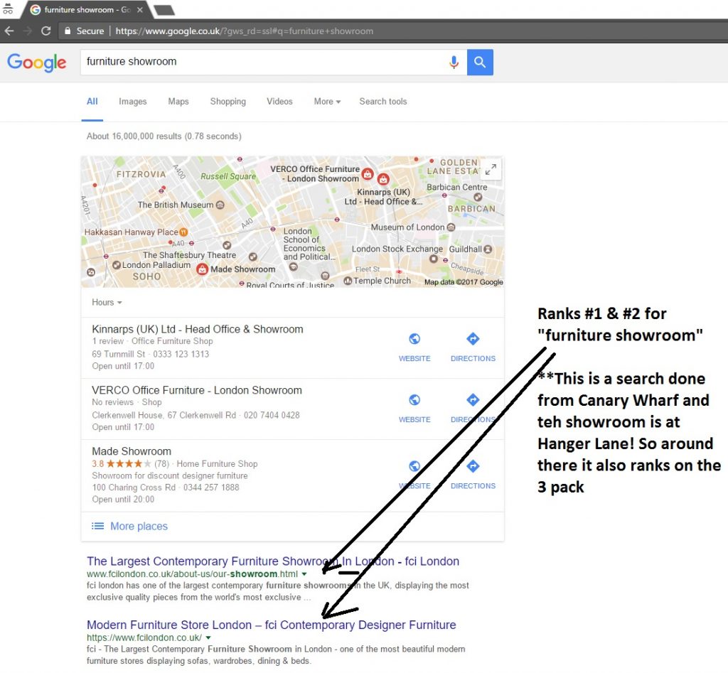Screen dimensions: 728x673
Task: Select the furniture showroom browser tab
Action: (86, 10)
